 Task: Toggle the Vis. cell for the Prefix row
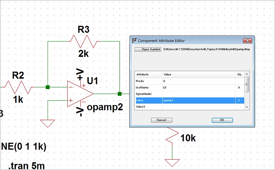(239, 81)
